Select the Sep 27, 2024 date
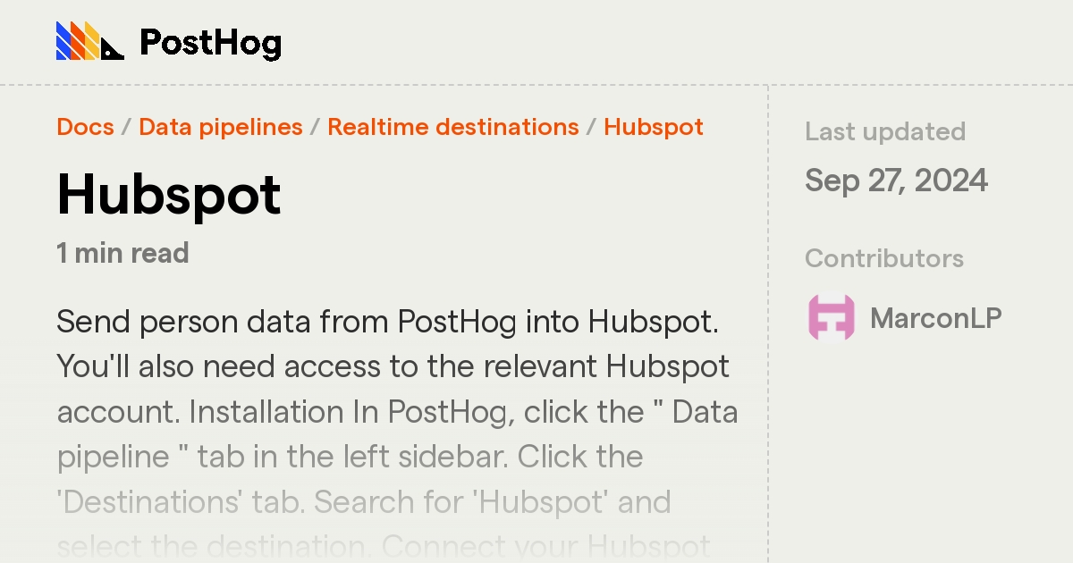Screen dimensions: 1073x563 pos(896,181)
